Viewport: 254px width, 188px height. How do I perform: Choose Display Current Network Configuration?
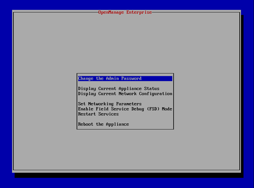125,94
